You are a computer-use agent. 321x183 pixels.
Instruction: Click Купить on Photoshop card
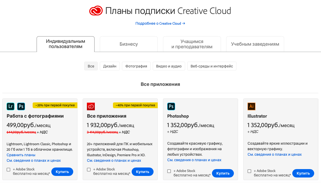(223, 173)
